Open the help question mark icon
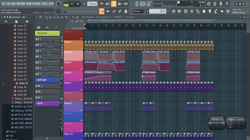 coord(227,4)
